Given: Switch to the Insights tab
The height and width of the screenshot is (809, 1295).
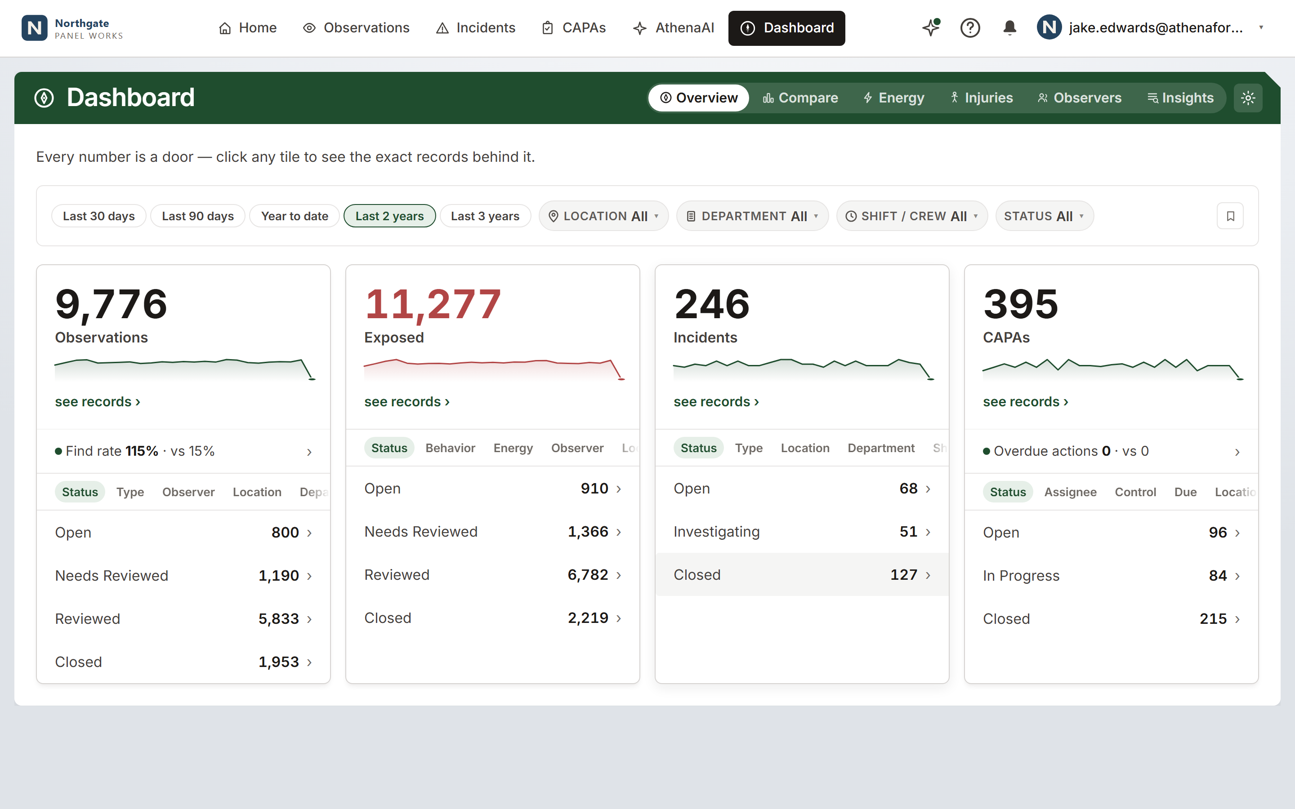Looking at the screenshot, I should 1180,98.
